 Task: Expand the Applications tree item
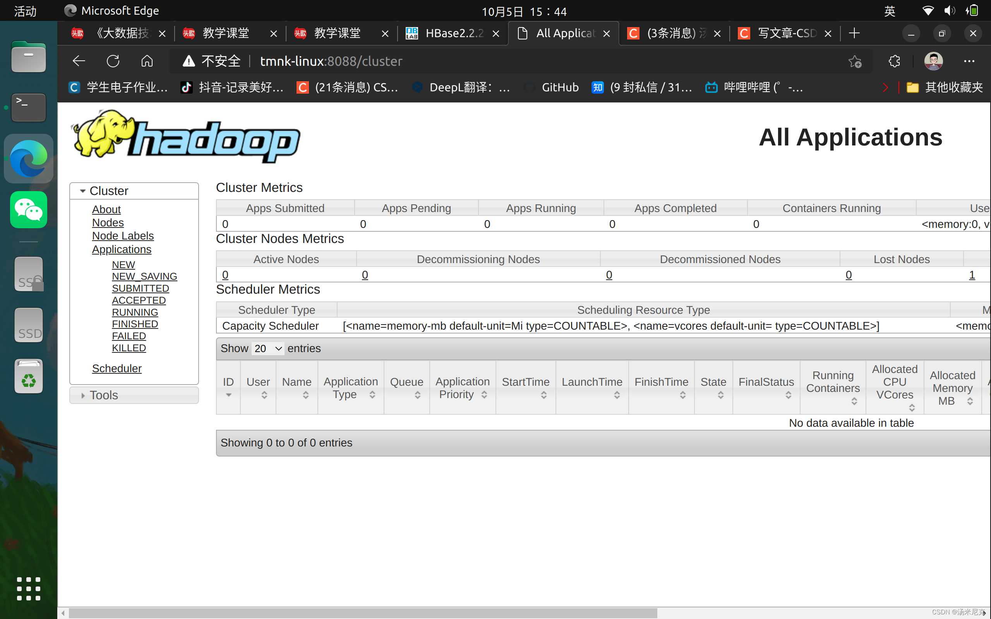click(x=120, y=249)
